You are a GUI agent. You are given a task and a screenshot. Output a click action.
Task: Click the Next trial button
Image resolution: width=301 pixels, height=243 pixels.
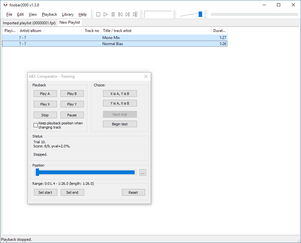click(120, 114)
